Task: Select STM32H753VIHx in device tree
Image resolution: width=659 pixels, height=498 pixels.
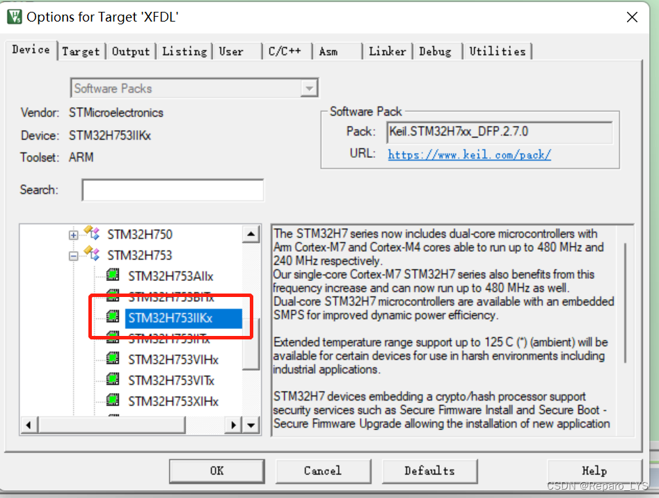Action: 173,360
